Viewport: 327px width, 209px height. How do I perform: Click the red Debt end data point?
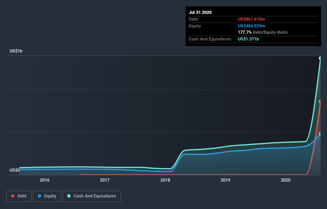[x=320, y=101]
